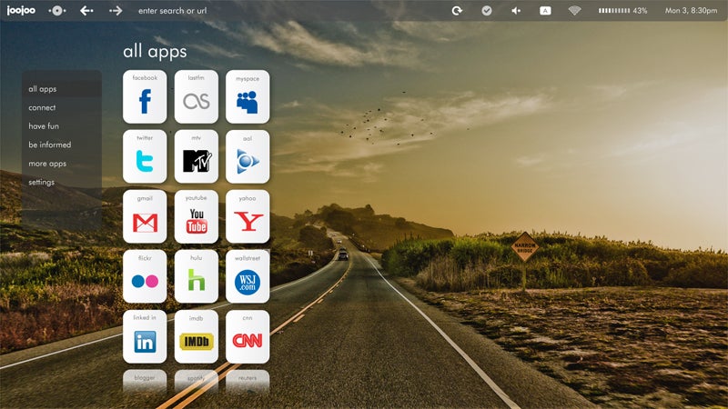Open the CNN app tile
728x409 pixels.
click(x=248, y=336)
